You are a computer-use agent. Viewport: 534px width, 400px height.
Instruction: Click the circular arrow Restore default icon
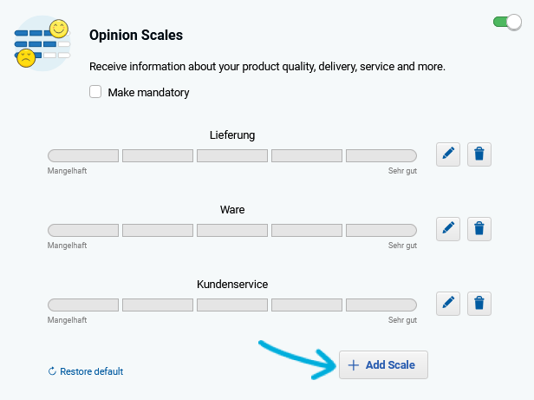coord(52,371)
